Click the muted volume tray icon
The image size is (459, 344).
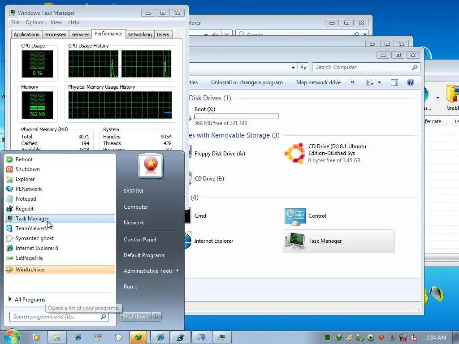[x=413, y=338]
